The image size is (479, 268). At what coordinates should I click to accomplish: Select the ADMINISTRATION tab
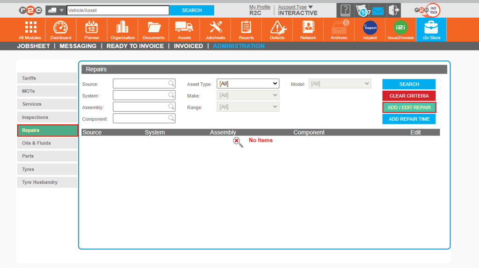(239, 46)
